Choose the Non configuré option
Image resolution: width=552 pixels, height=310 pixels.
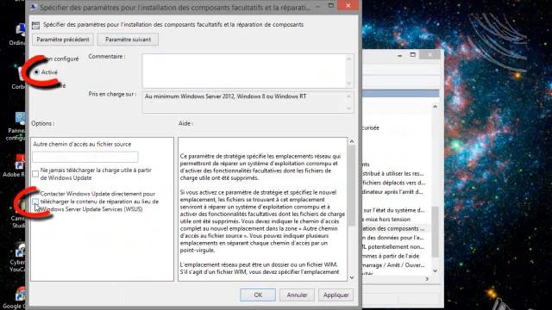coord(60,59)
